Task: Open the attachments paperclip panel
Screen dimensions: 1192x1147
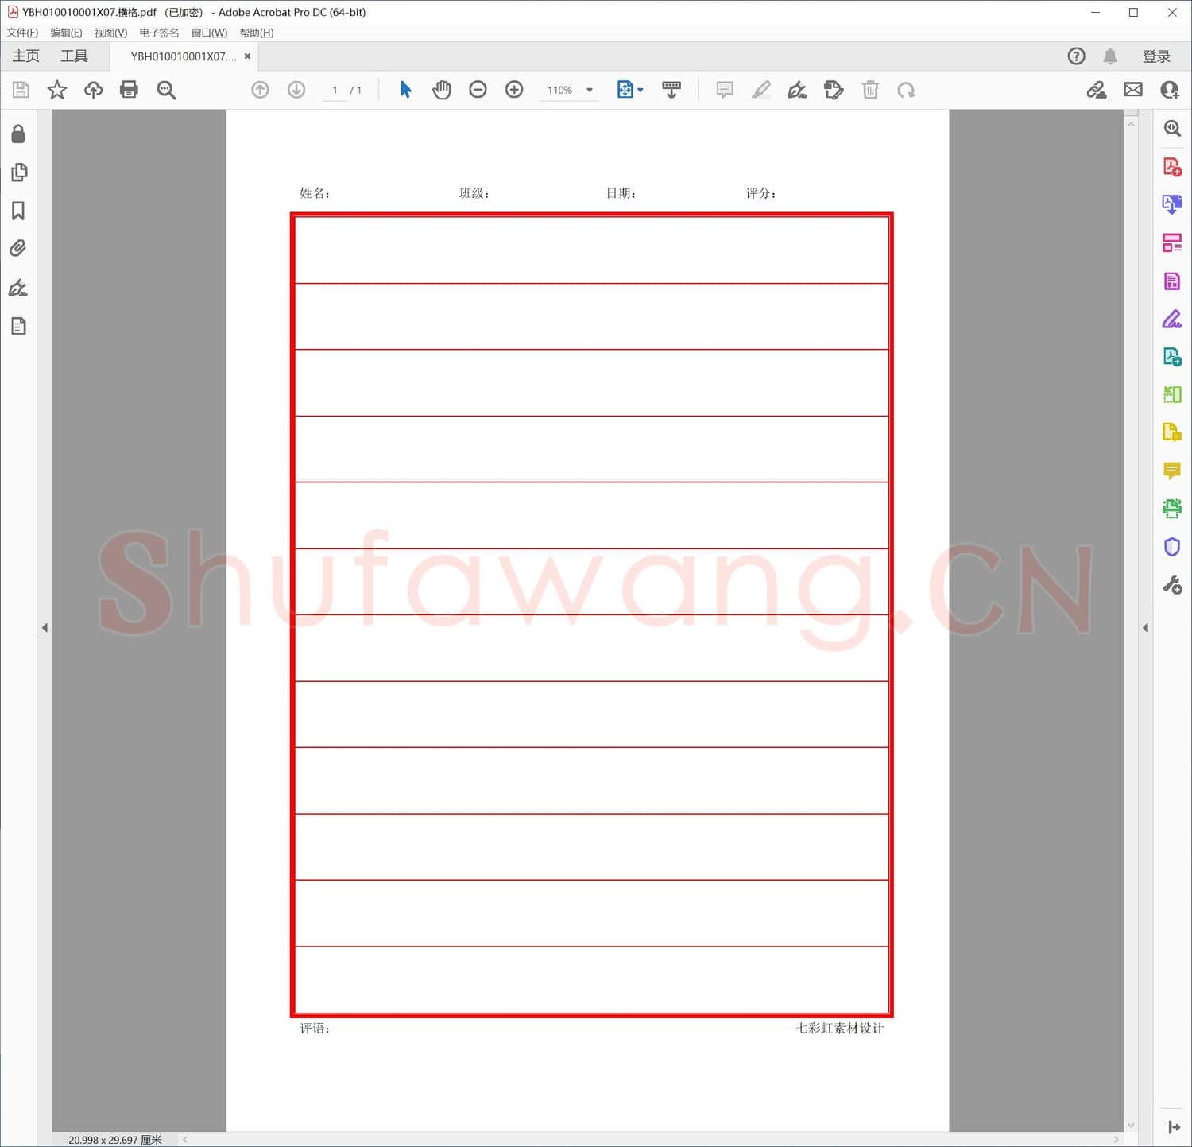Action: 18,249
